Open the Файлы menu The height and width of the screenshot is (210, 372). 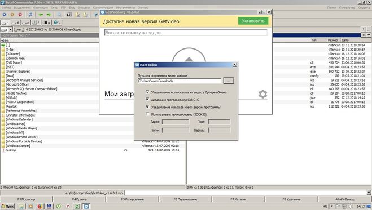(x=6, y=7)
